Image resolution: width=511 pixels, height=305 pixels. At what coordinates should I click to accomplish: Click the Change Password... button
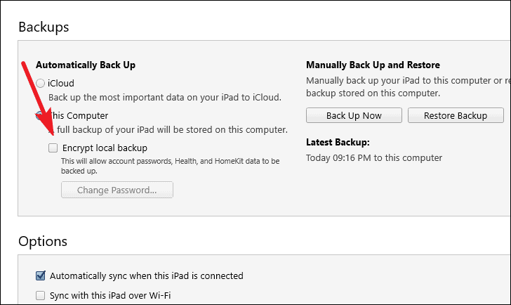117,190
